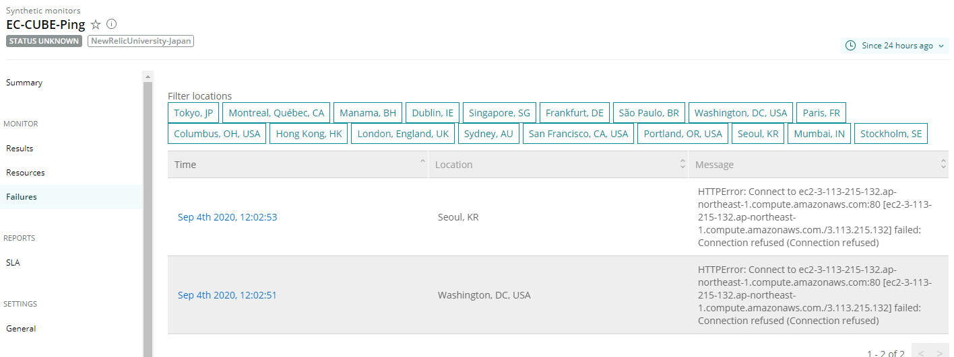Open the SLA report
This screenshot has width=954, height=357.
coord(13,263)
